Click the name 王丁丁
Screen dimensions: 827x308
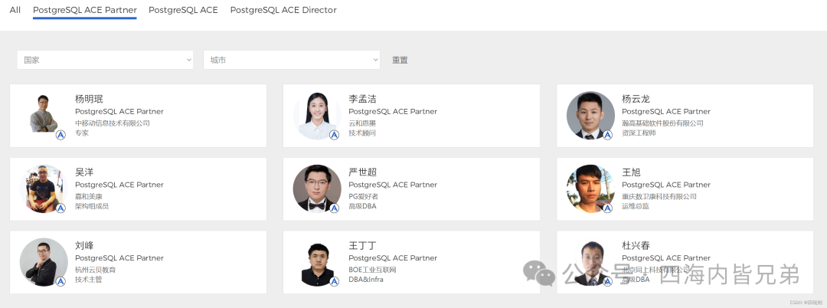[362, 246]
